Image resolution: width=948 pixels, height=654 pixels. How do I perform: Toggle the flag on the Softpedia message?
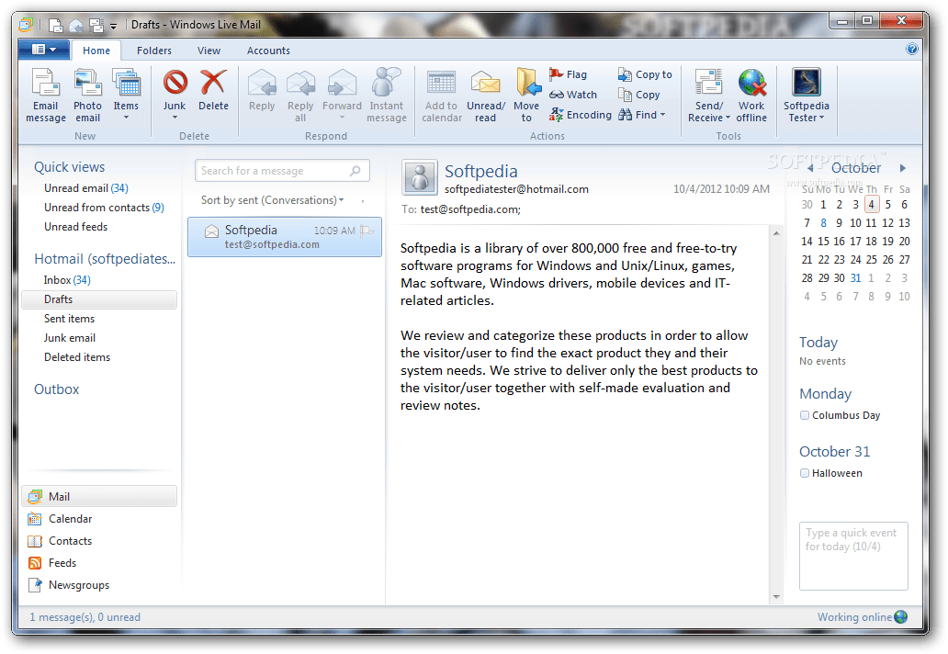[x=367, y=231]
